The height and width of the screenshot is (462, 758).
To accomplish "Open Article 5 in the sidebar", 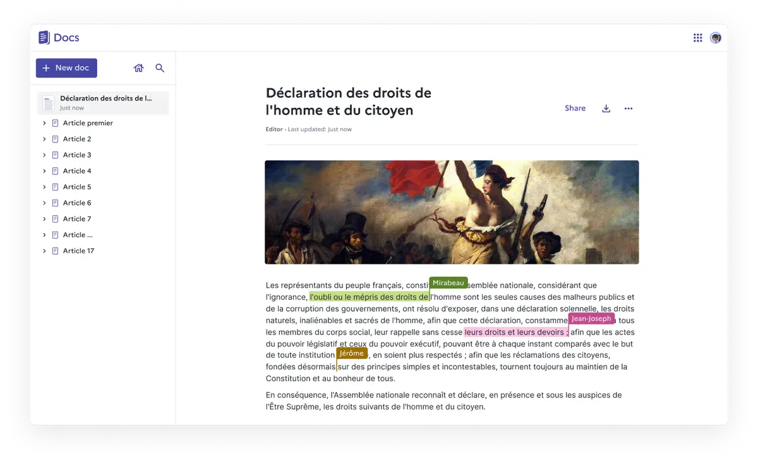I will (77, 187).
